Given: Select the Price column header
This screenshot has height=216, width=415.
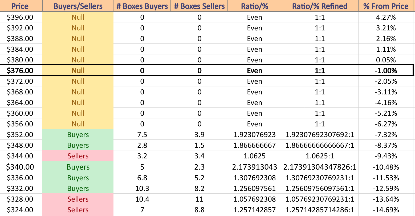Looking at the screenshot, I should click(21, 6).
